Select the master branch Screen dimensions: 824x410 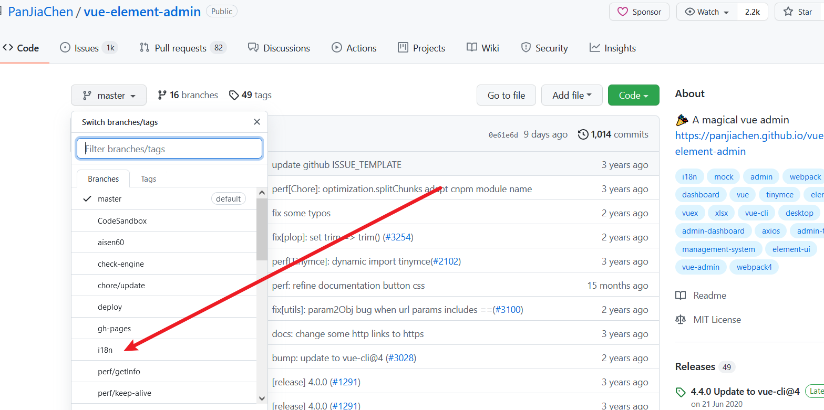pos(163,199)
